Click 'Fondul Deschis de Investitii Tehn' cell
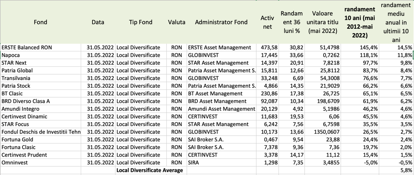This screenshot has width=414, height=175. (x=41, y=132)
